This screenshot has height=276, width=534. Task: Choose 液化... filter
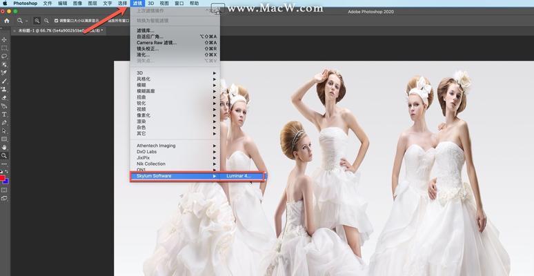(x=175, y=55)
